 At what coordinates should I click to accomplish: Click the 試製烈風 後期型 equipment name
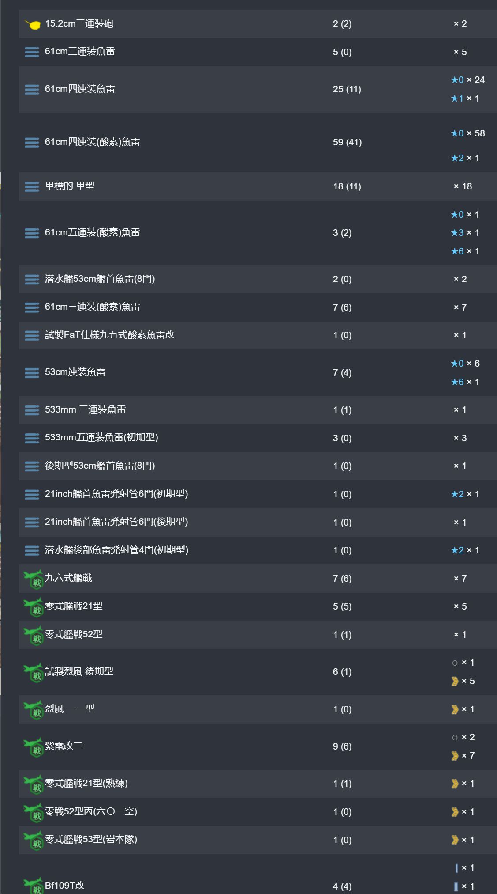pyautogui.click(x=79, y=671)
